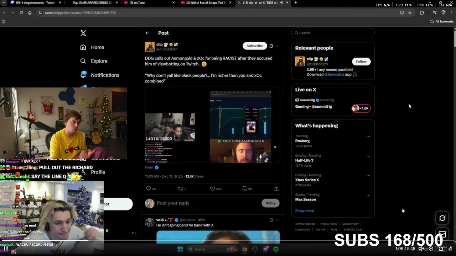The height and width of the screenshot is (256, 456).
Task: Open more options on Max Sasson trend
Action: tap(368, 195)
